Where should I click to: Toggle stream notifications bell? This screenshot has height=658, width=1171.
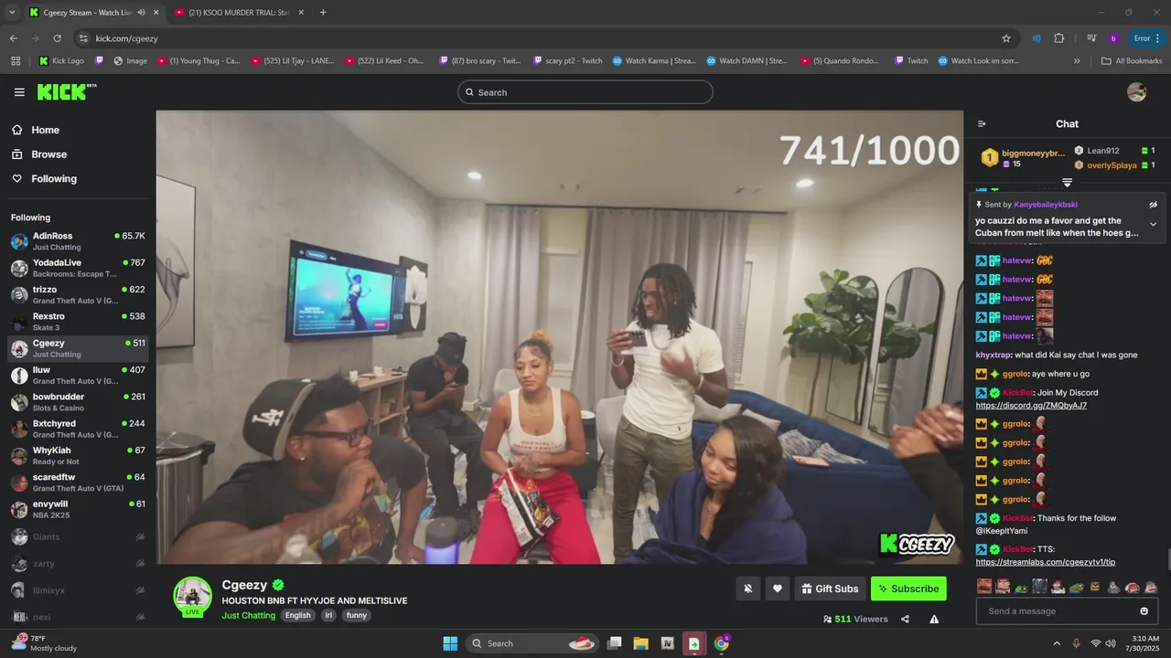pos(747,589)
